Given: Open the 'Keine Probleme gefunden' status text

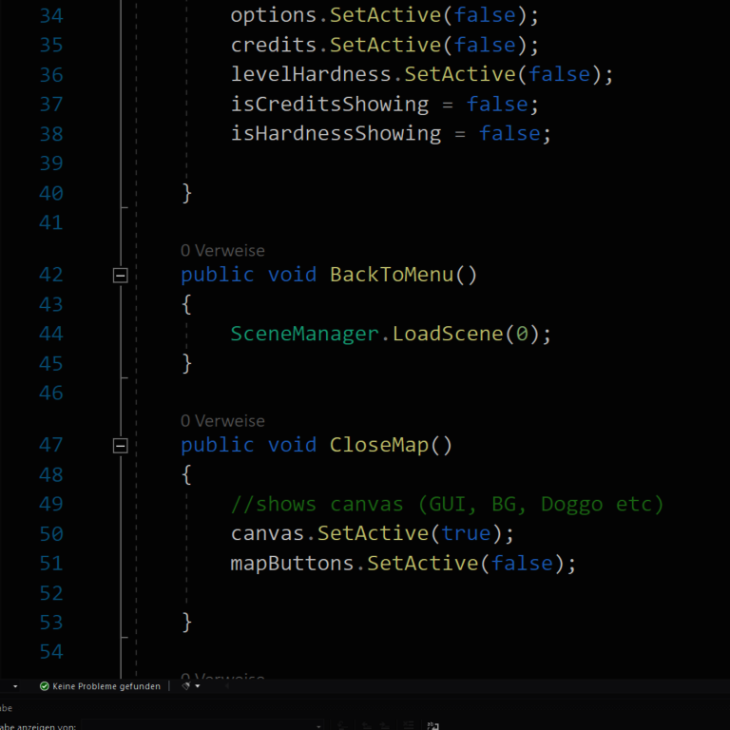Looking at the screenshot, I should coord(106,686).
